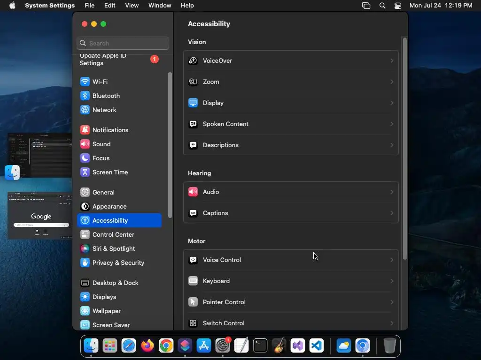
Task: Open Spoken Content via its chevron
Action: (x=392, y=124)
